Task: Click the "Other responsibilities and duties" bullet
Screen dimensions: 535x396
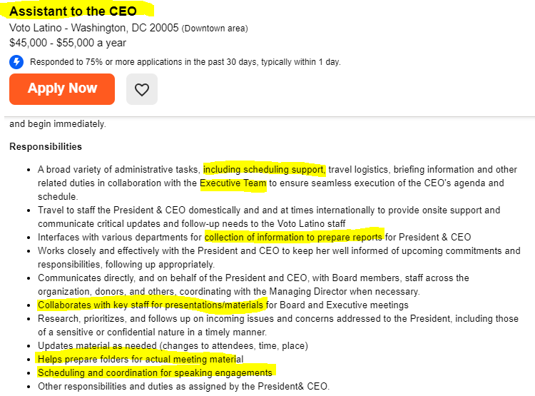Action: (183, 387)
